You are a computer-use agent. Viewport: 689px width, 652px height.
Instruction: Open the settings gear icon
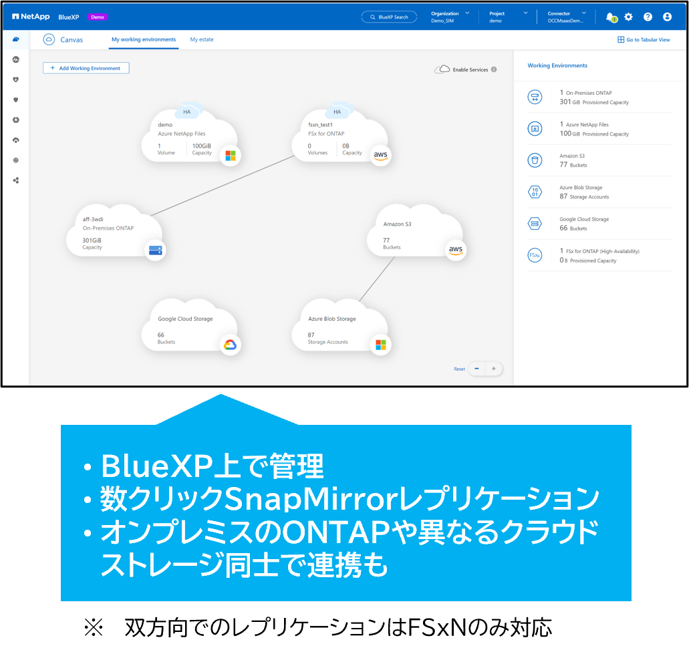[x=629, y=17]
